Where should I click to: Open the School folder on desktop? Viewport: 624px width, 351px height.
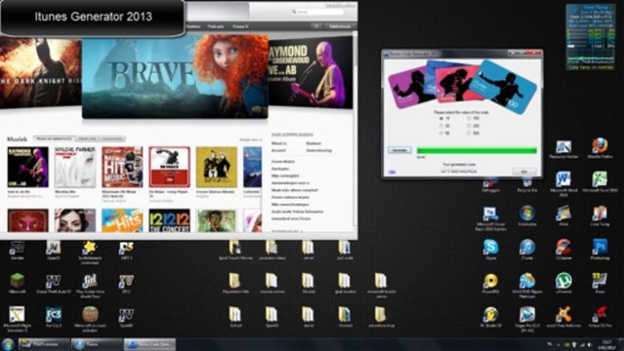(x=235, y=317)
